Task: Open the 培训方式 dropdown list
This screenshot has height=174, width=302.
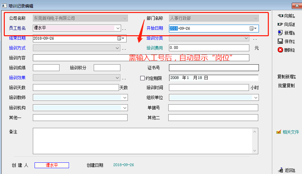Action: (118, 48)
